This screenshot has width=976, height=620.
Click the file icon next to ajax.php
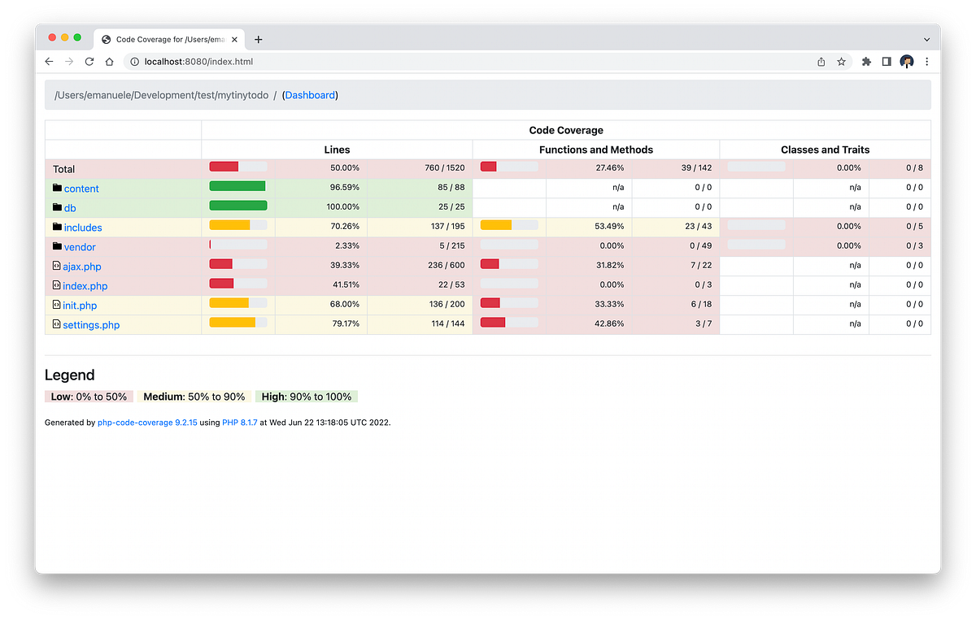(x=56, y=266)
